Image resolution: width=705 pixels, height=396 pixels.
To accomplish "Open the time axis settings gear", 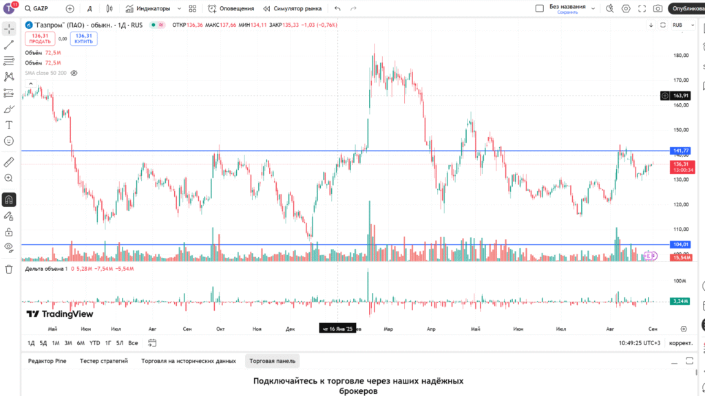I will 684,329.
